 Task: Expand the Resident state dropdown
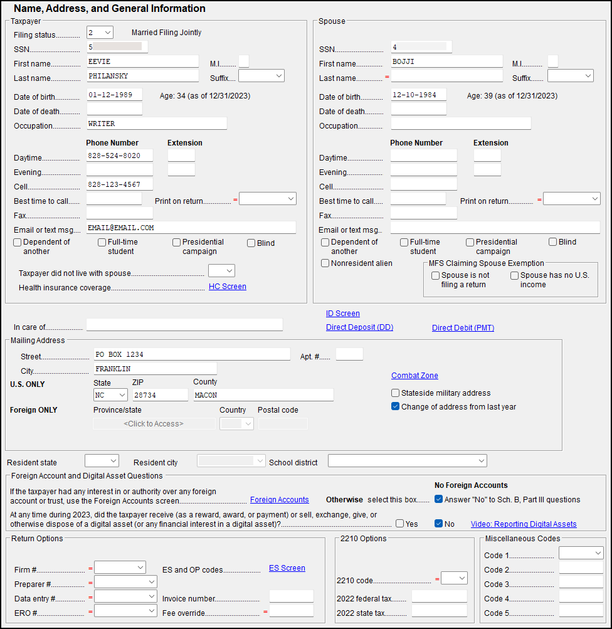coord(102,461)
